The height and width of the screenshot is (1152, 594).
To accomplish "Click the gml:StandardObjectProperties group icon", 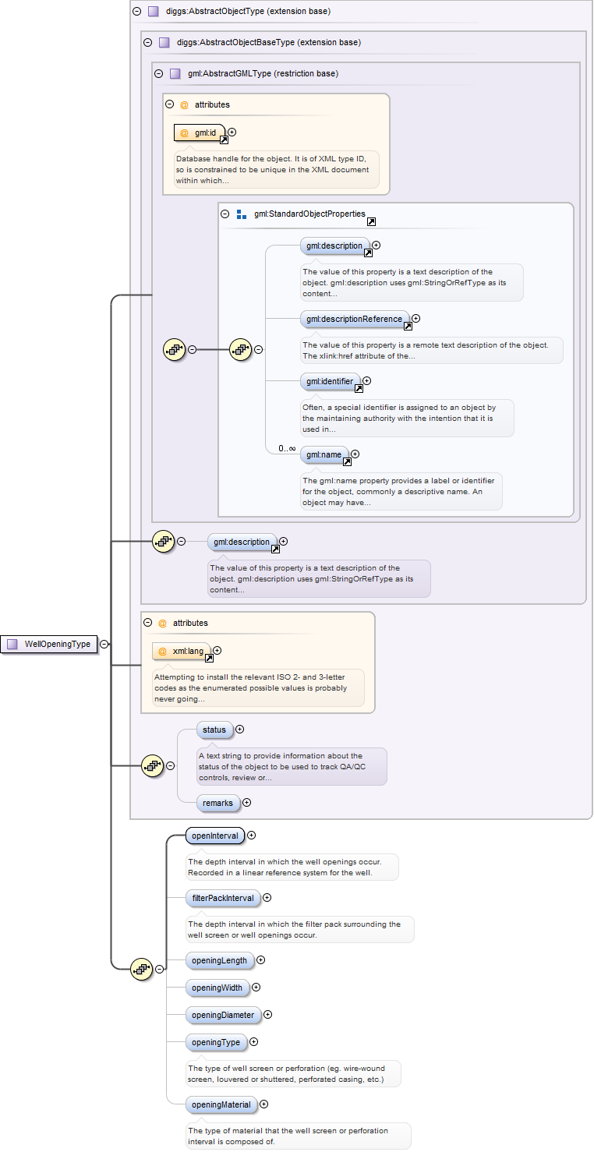I will [242, 214].
